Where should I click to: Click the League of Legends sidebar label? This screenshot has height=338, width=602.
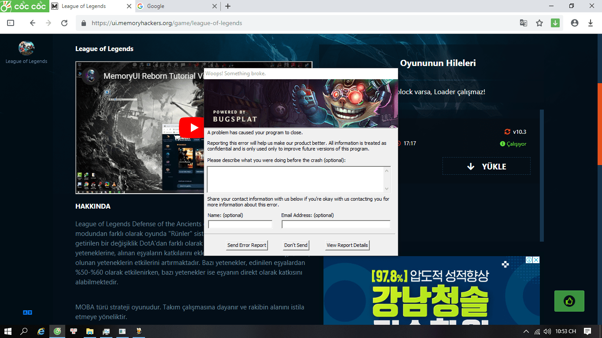26,61
